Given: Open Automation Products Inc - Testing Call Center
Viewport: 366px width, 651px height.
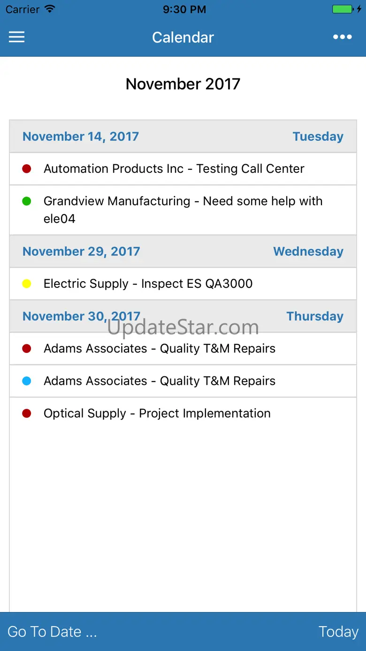Looking at the screenshot, I should click(x=183, y=168).
